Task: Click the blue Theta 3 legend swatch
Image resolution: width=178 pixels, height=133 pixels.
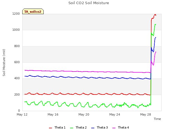Action: (x=93, y=128)
